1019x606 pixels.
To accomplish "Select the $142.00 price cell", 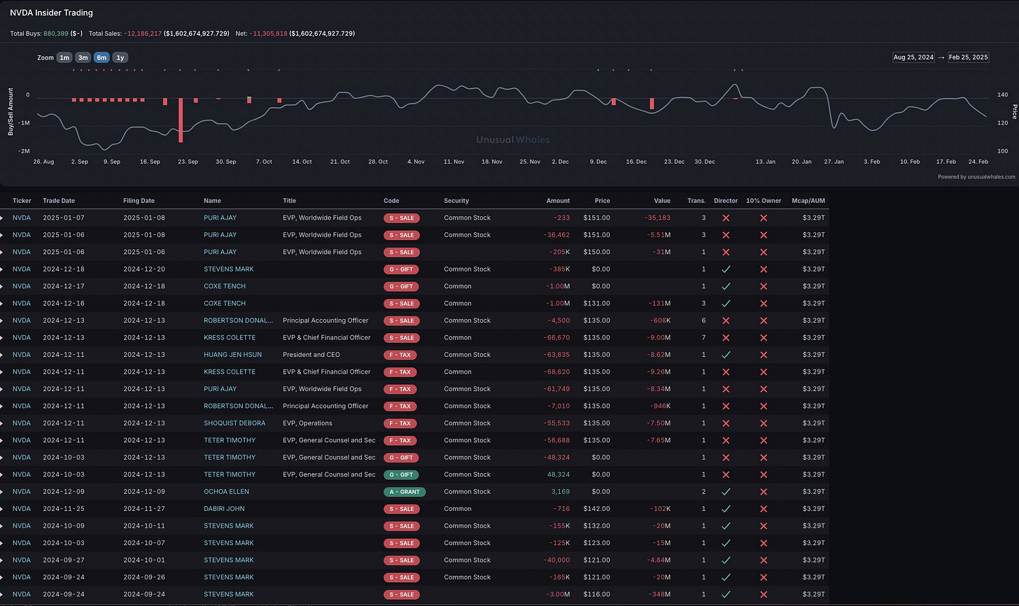I will point(598,509).
